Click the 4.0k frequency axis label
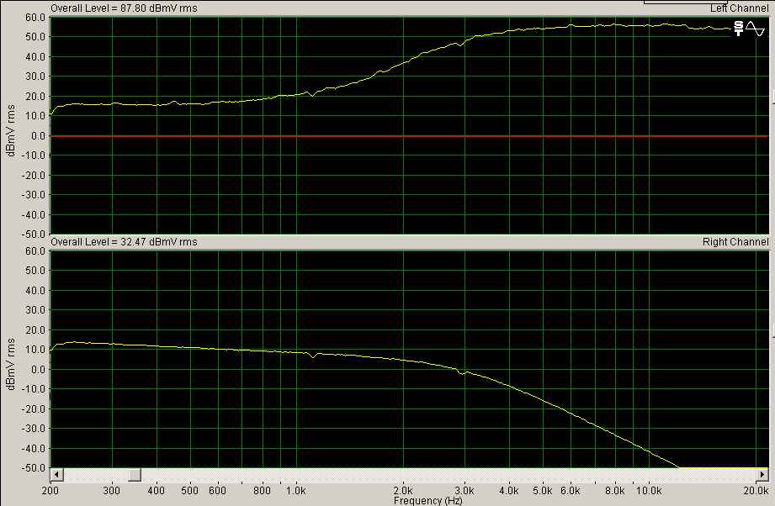Viewport: 775px width, 506px height. (509, 491)
